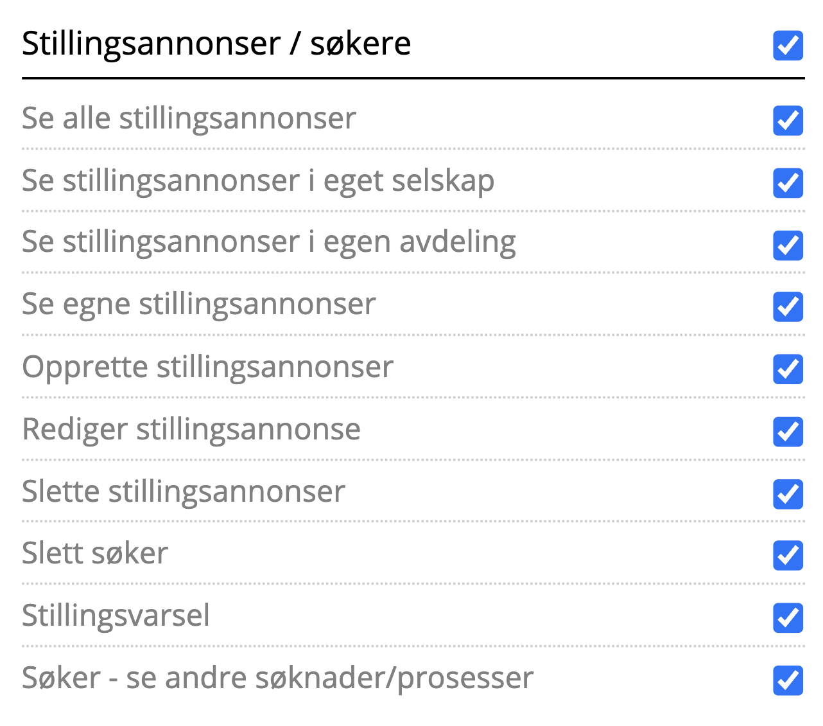Uncheck the Slett søker checkbox
The width and height of the screenshot is (823, 726).
(788, 556)
